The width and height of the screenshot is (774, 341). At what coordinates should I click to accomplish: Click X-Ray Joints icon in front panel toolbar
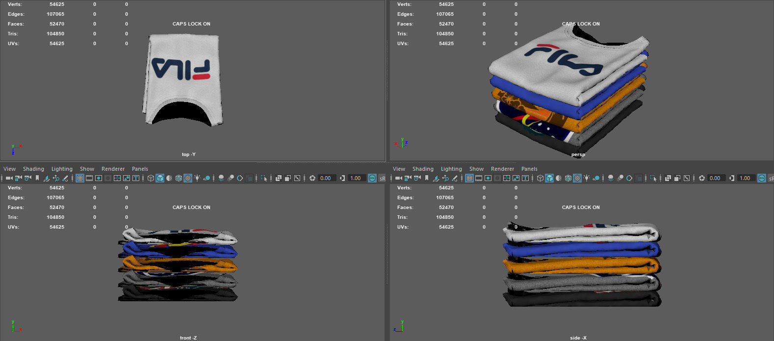tap(297, 178)
